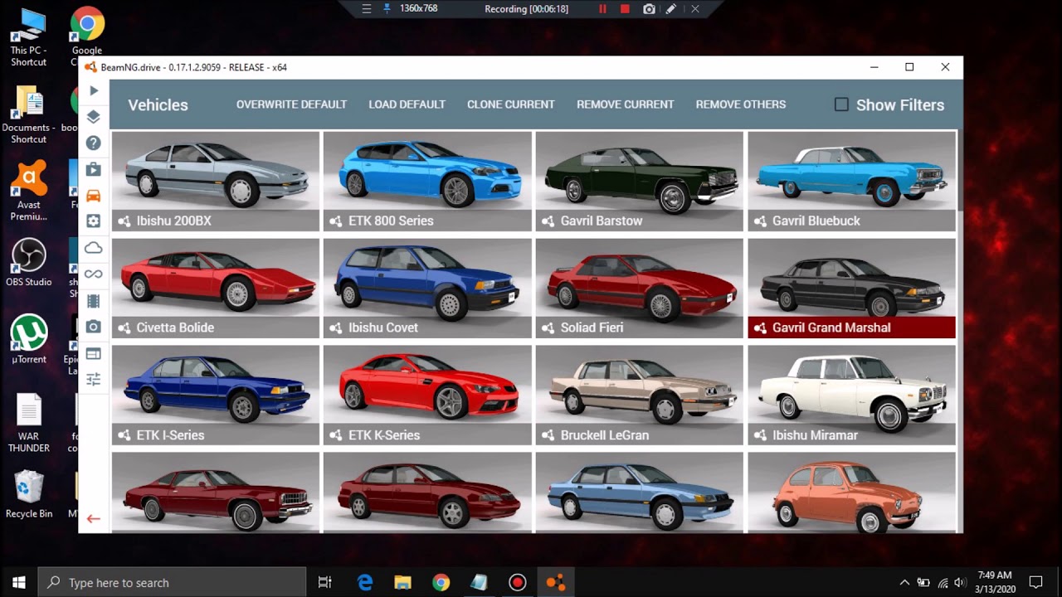Click the infinity loop sidebar icon

pos(94,274)
